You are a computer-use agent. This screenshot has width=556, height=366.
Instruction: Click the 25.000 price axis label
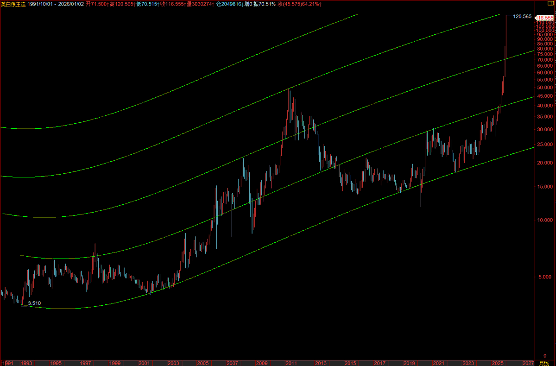(x=545, y=144)
